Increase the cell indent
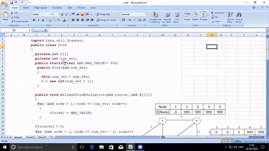 [92, 20]
